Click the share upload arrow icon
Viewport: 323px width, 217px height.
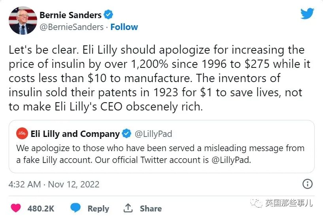[x=128, y=208]
